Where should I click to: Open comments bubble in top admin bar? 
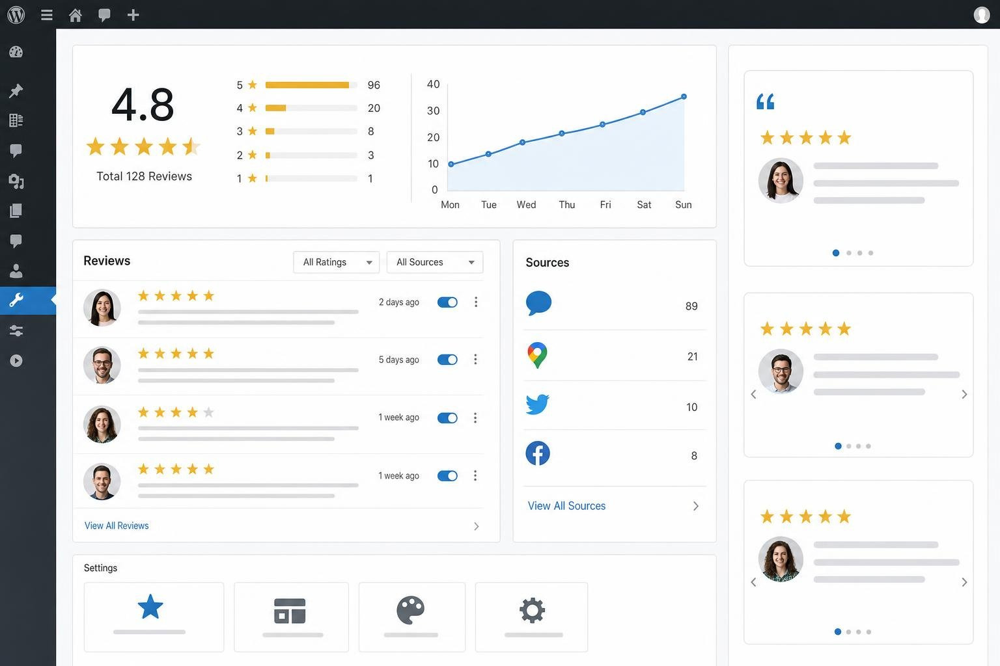pos(104,15)
